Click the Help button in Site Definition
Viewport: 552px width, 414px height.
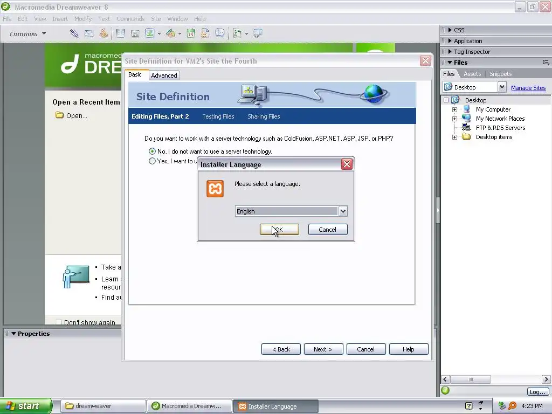(x=409, y=349)
